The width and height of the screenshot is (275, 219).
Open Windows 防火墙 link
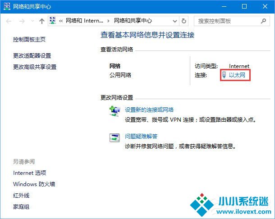[x=34, y=184]
